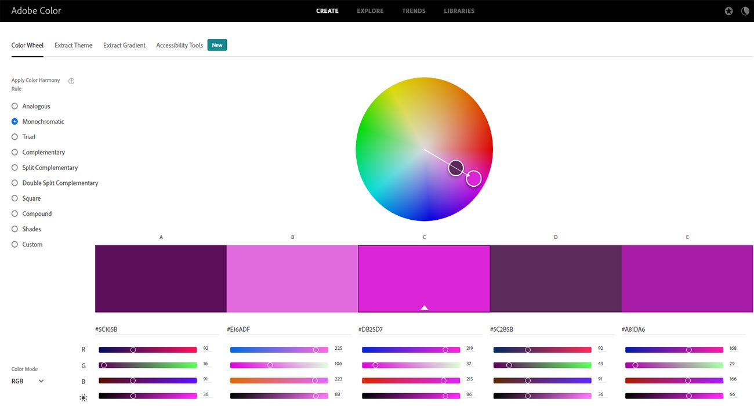754x406 pixels.
Task: Click the magenta outer color wheel handle
Action: click(x=474, y=179)
